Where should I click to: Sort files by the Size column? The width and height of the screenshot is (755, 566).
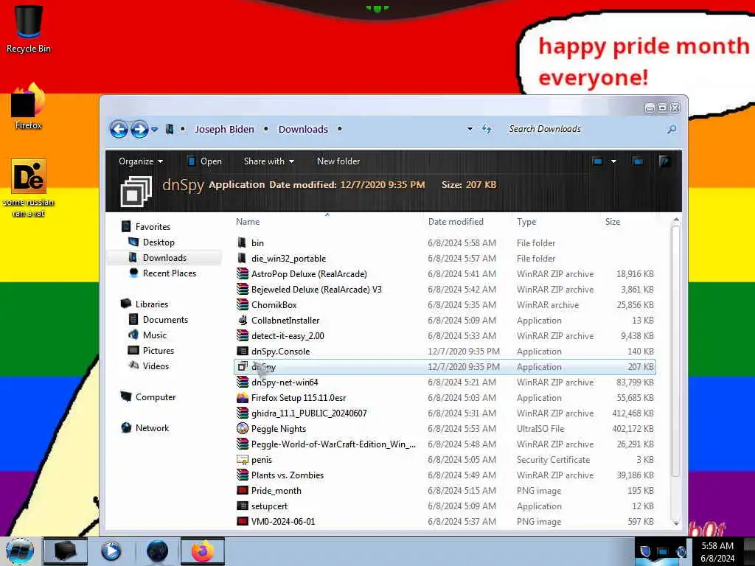tap(613, 221)
